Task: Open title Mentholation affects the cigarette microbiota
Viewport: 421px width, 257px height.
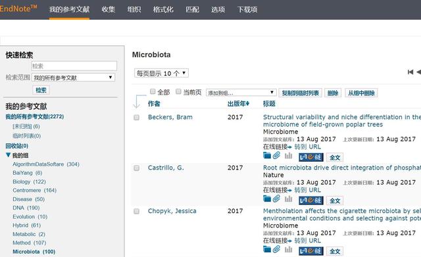Action: tap(342, 215)
